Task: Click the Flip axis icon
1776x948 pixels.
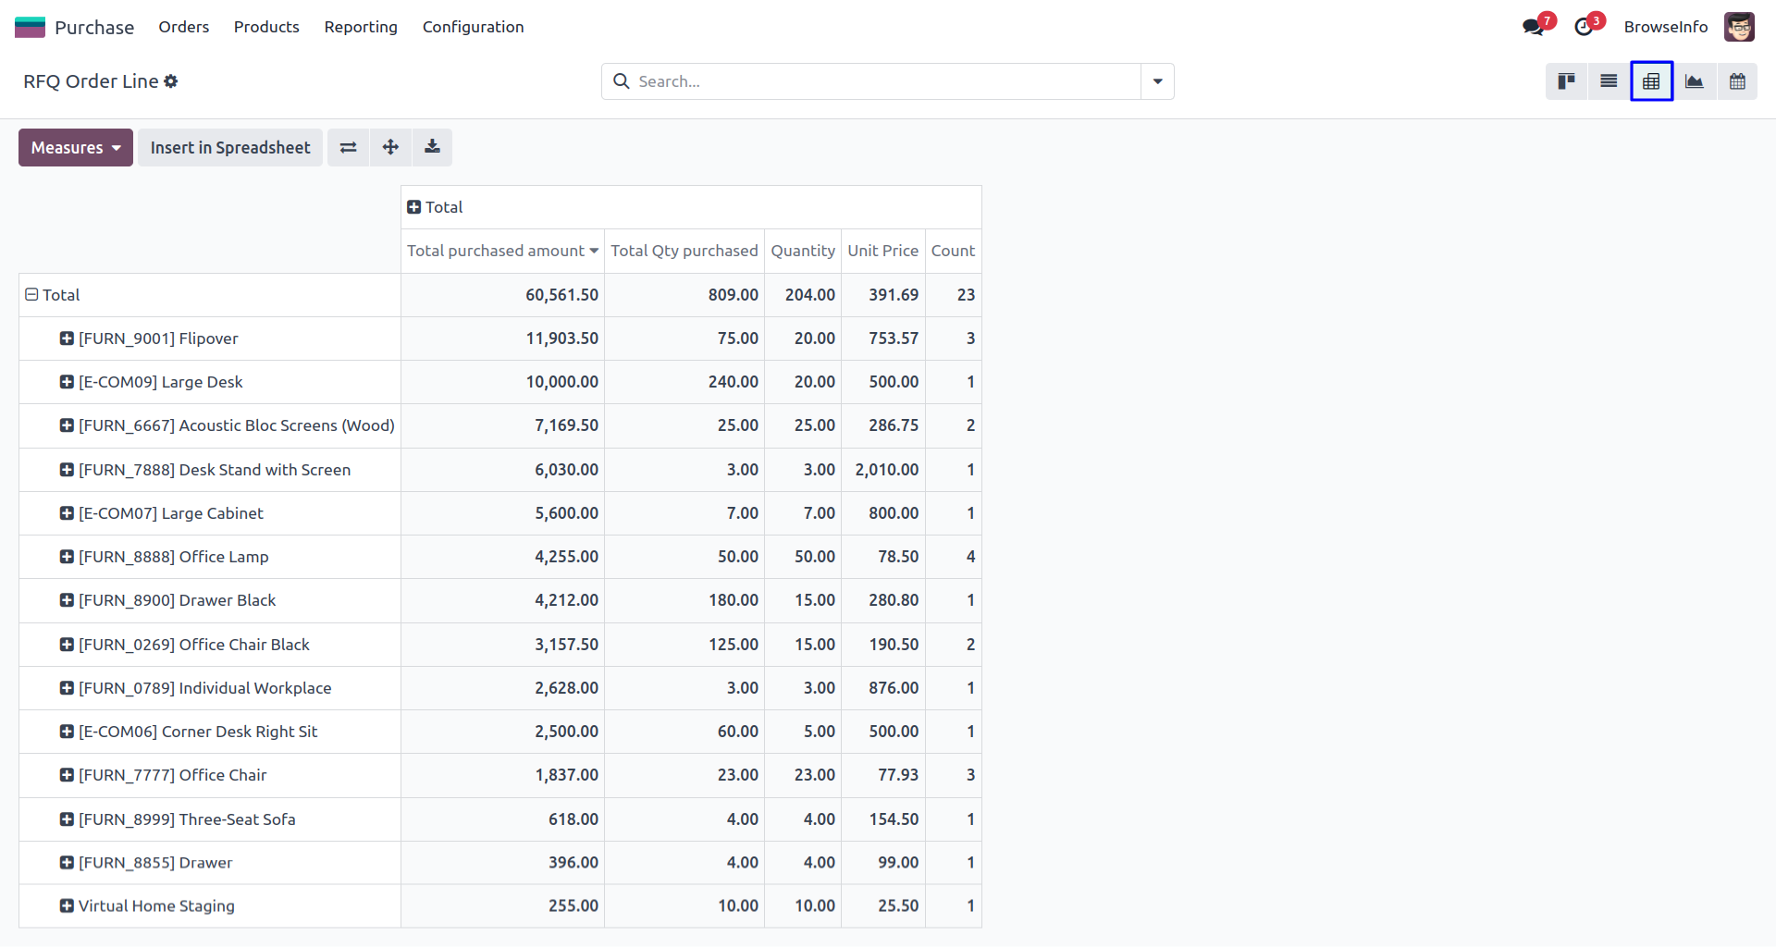Action: [x=348, y=148]
